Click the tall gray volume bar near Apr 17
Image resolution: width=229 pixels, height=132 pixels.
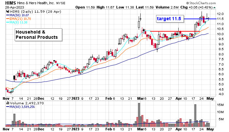(195, 115)
